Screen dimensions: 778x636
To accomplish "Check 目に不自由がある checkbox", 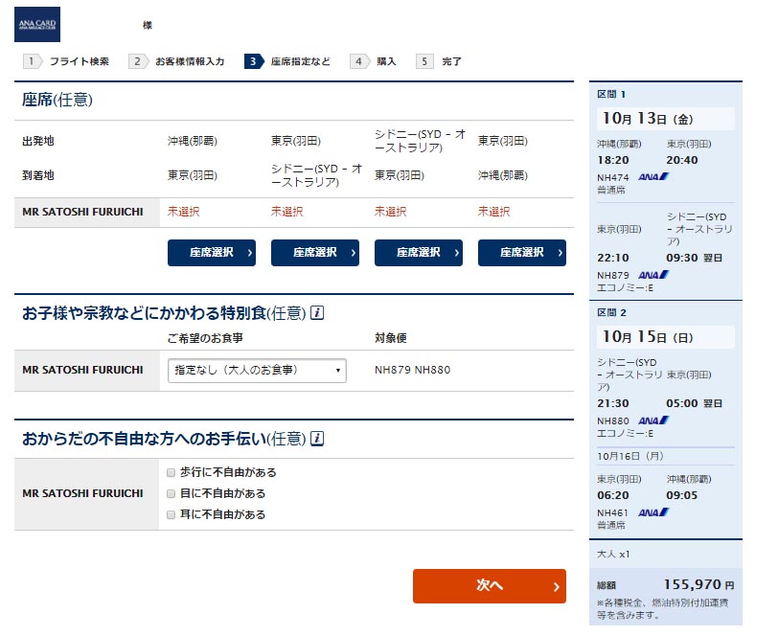I will pos(172,493).
